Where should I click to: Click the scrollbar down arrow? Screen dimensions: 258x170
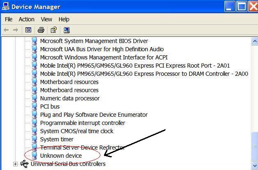point(255,165)
